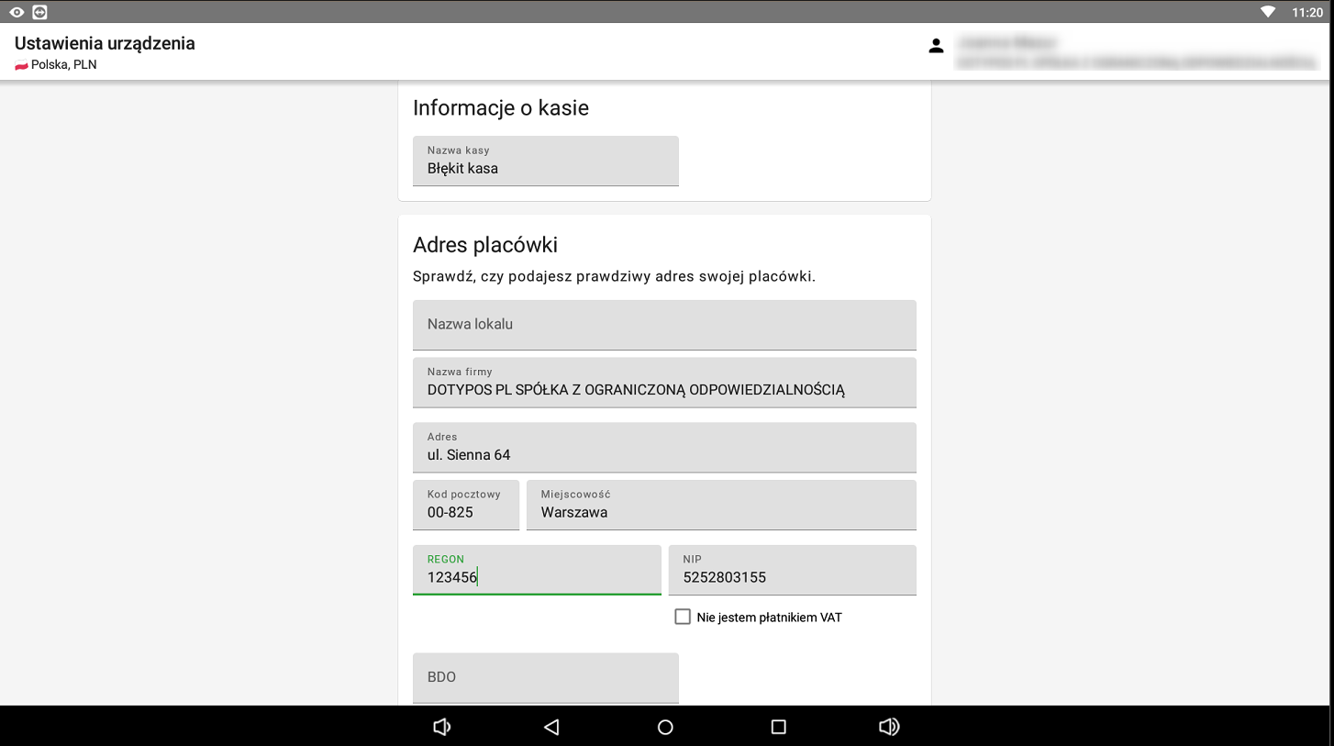Raise volume using right speaker icon
The height and width of the screenshot is (746, 1334).
[888, 727]
